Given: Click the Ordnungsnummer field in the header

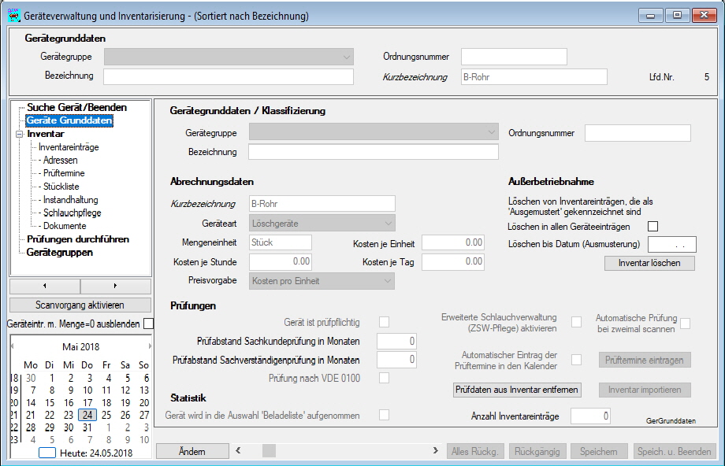Looking at the screenshot, I should pos(514,57).
